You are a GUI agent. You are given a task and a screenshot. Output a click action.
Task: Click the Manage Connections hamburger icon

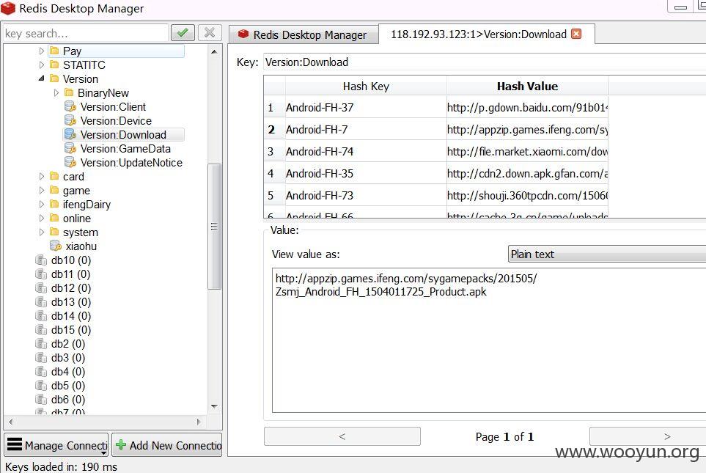pos(15,444)
